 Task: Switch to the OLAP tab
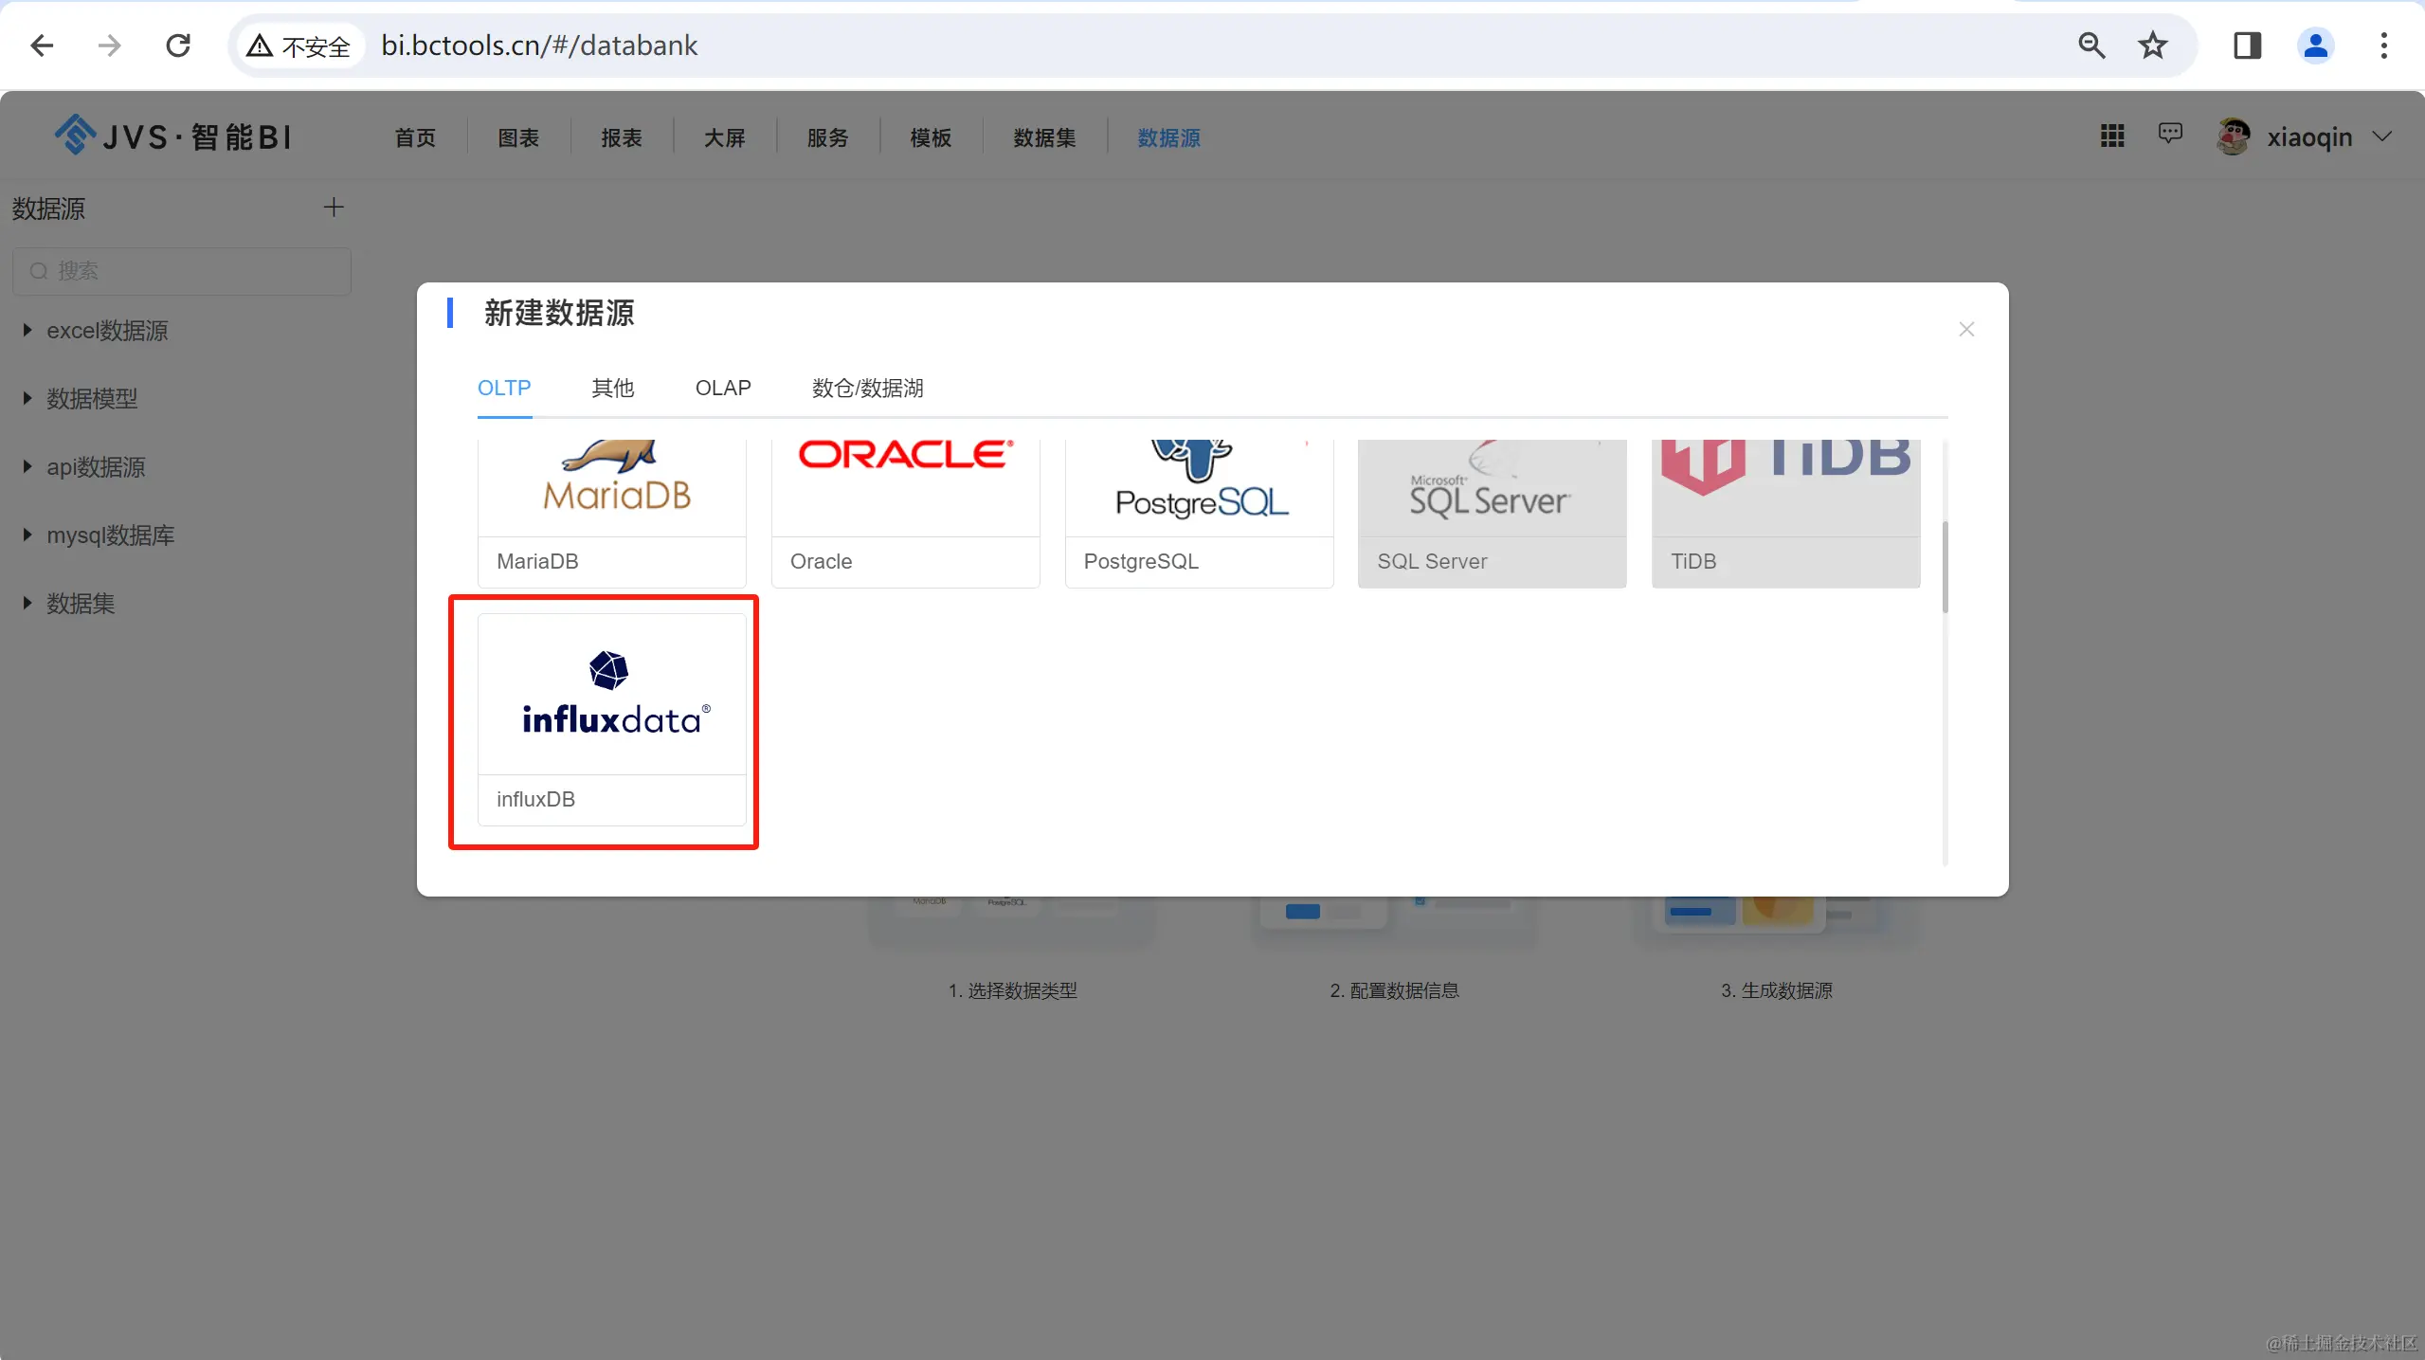pos(723,388)
